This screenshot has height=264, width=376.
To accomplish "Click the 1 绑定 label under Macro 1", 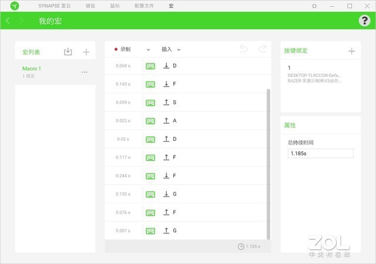I will tap(29, 76).
